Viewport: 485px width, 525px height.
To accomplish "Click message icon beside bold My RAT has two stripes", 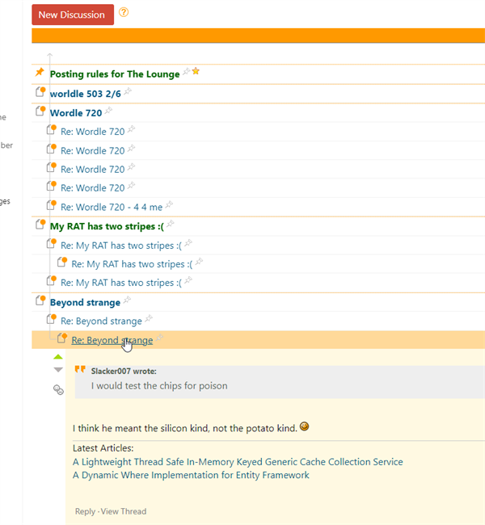I will click(40, 224).
